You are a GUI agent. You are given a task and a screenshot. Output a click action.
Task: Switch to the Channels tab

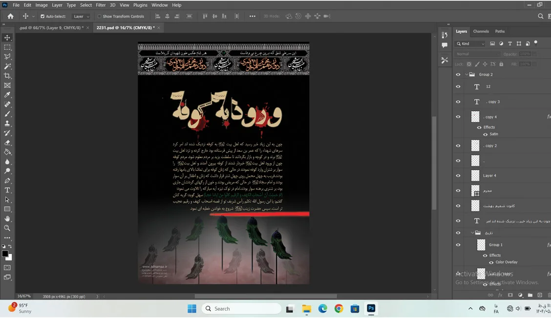(x=481, y=31)
